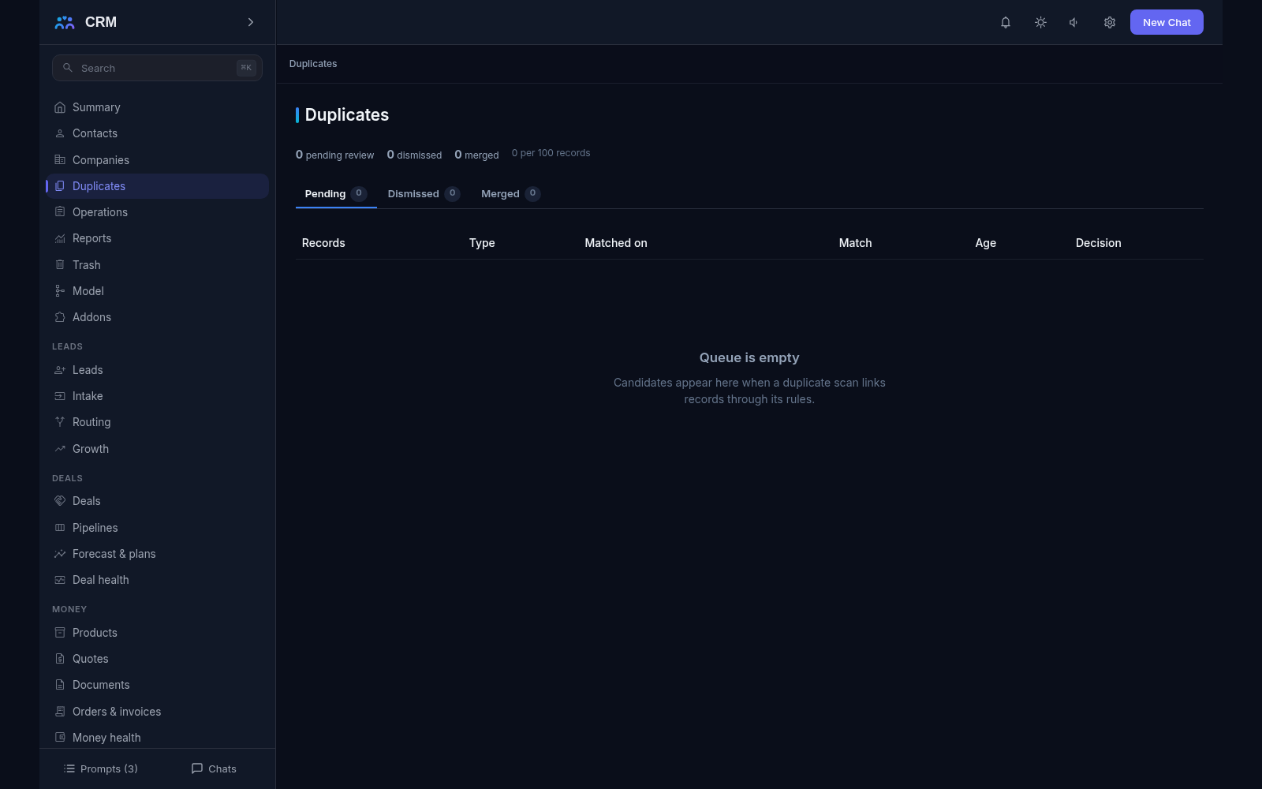1262x789 pixels.
Task: Go to Contacts via person icon
Action: click(60, 133)
